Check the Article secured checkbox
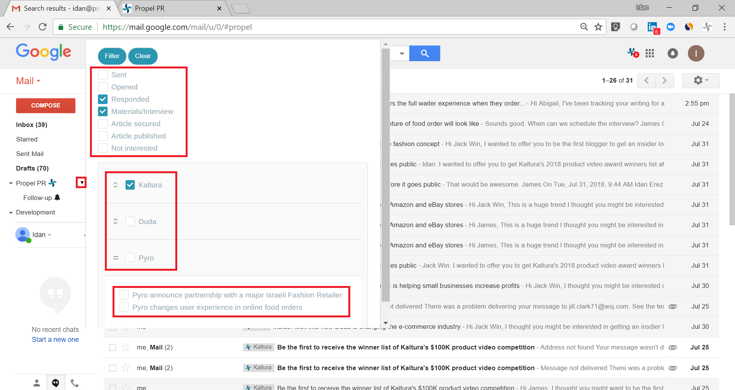Screen dimensions: 735x390 (x=103, y=123)
